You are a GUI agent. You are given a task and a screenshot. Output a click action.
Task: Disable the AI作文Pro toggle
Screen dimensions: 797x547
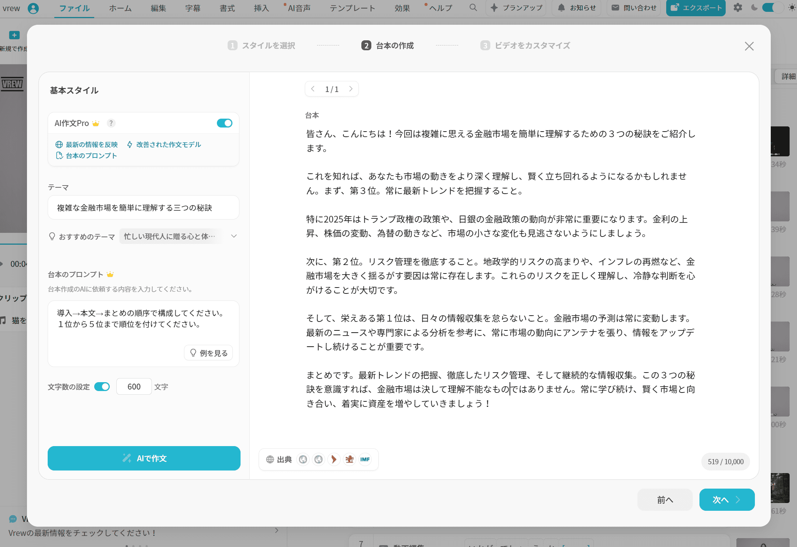click(x=224, y=123)
